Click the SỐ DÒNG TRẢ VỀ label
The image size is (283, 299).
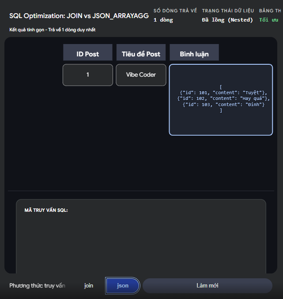(175, 11)
